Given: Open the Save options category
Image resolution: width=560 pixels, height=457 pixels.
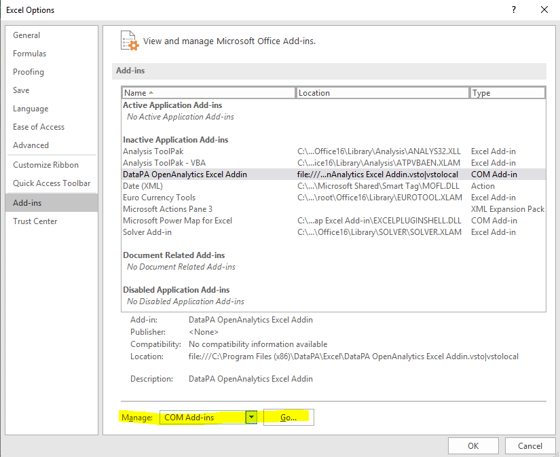Looking at the screenshot, I should tap(52, 90).
